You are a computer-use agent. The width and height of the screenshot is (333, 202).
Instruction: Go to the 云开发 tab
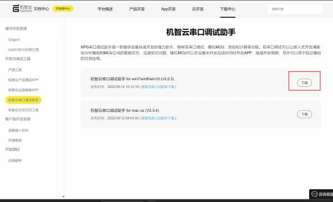(x=198, y=9)
